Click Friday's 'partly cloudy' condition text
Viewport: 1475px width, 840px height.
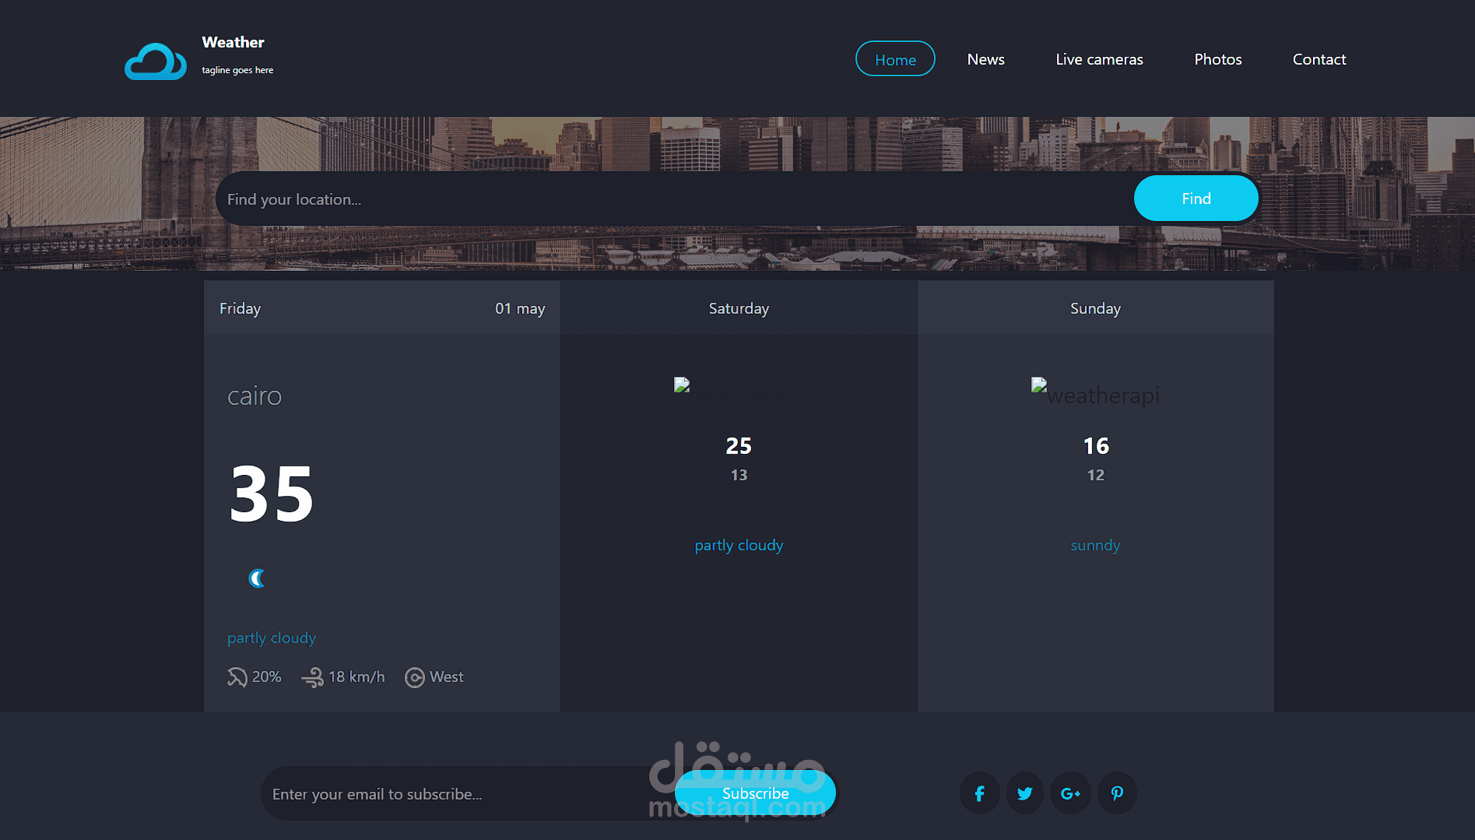(272, 638)
